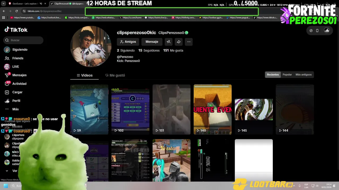Expand Ver más followed accounts list
Image resolution: width=339 pixels, height=190 pixels.
11,171
